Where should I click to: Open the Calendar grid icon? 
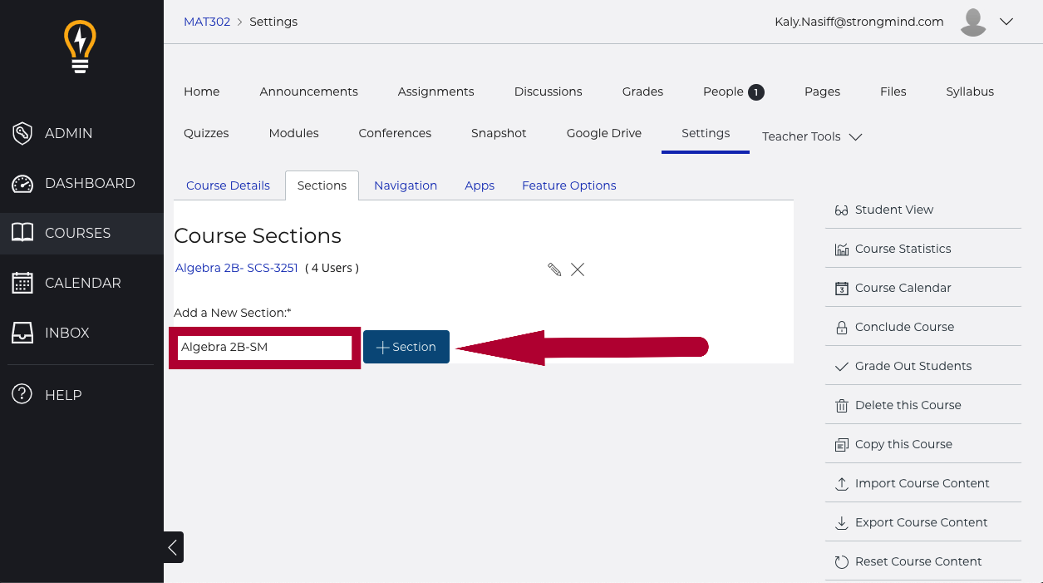click(x=22, y=283)
